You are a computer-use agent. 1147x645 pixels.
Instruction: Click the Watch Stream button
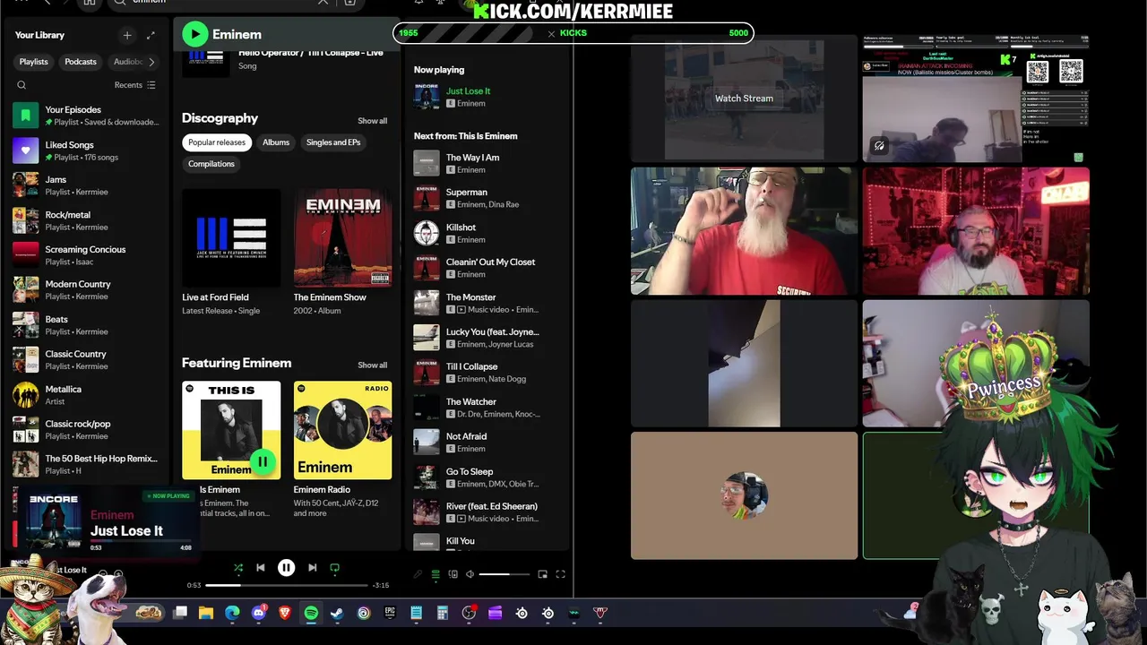[744, 99]
